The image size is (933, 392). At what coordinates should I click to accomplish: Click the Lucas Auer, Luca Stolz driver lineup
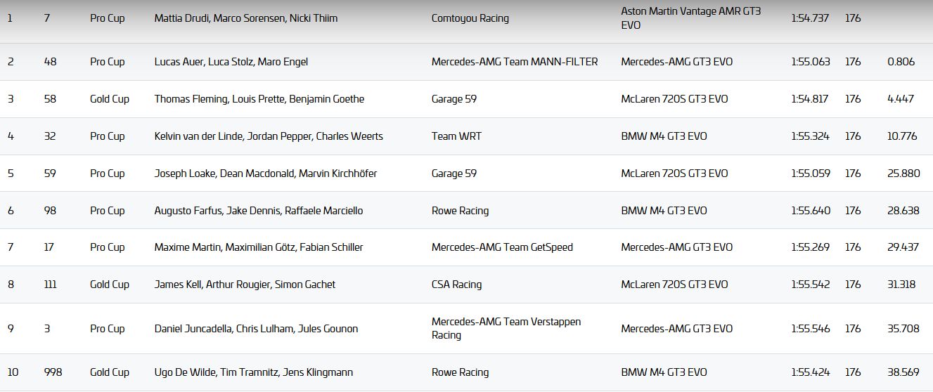pyautogui.click(x=231, y=62)
